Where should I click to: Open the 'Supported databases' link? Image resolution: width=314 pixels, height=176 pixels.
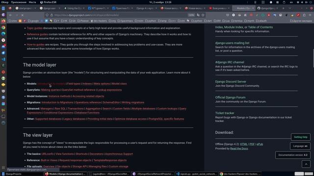(x=48, y=119)
